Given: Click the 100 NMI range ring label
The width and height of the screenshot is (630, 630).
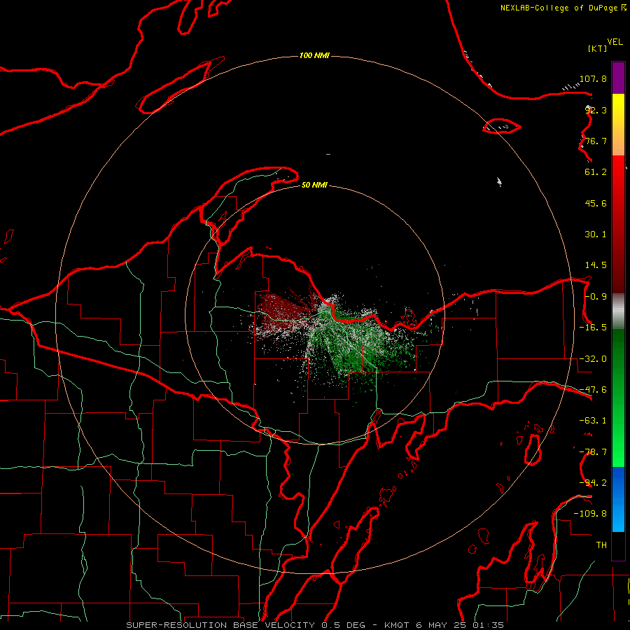Looking at the screenshot, I should click(x=314, y=55).
